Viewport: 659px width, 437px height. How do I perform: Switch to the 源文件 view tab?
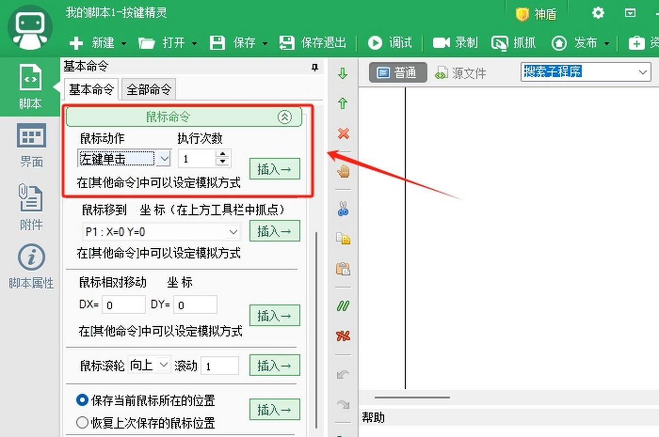[x=461, y=73]
